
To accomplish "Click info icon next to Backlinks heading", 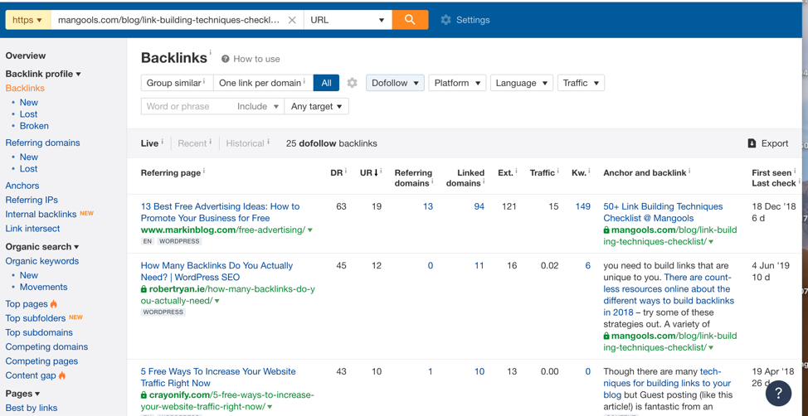I will pos(210,52).
